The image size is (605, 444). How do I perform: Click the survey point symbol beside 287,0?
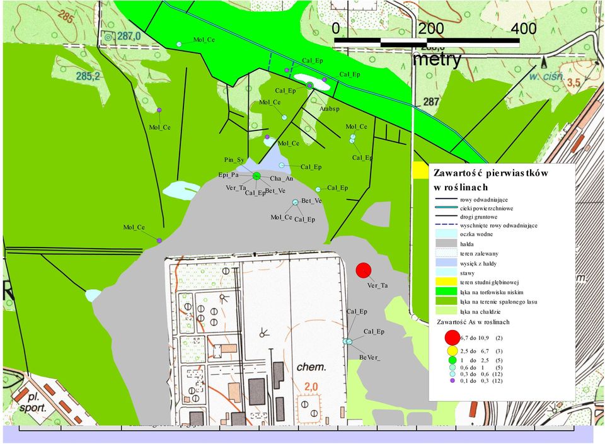108,37
